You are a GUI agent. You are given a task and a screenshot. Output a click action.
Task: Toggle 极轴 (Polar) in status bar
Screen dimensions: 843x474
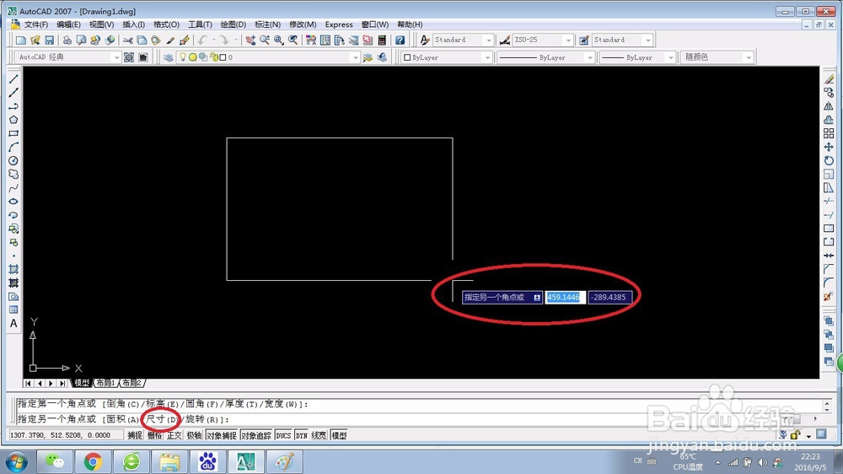click(x=194, y=435)
